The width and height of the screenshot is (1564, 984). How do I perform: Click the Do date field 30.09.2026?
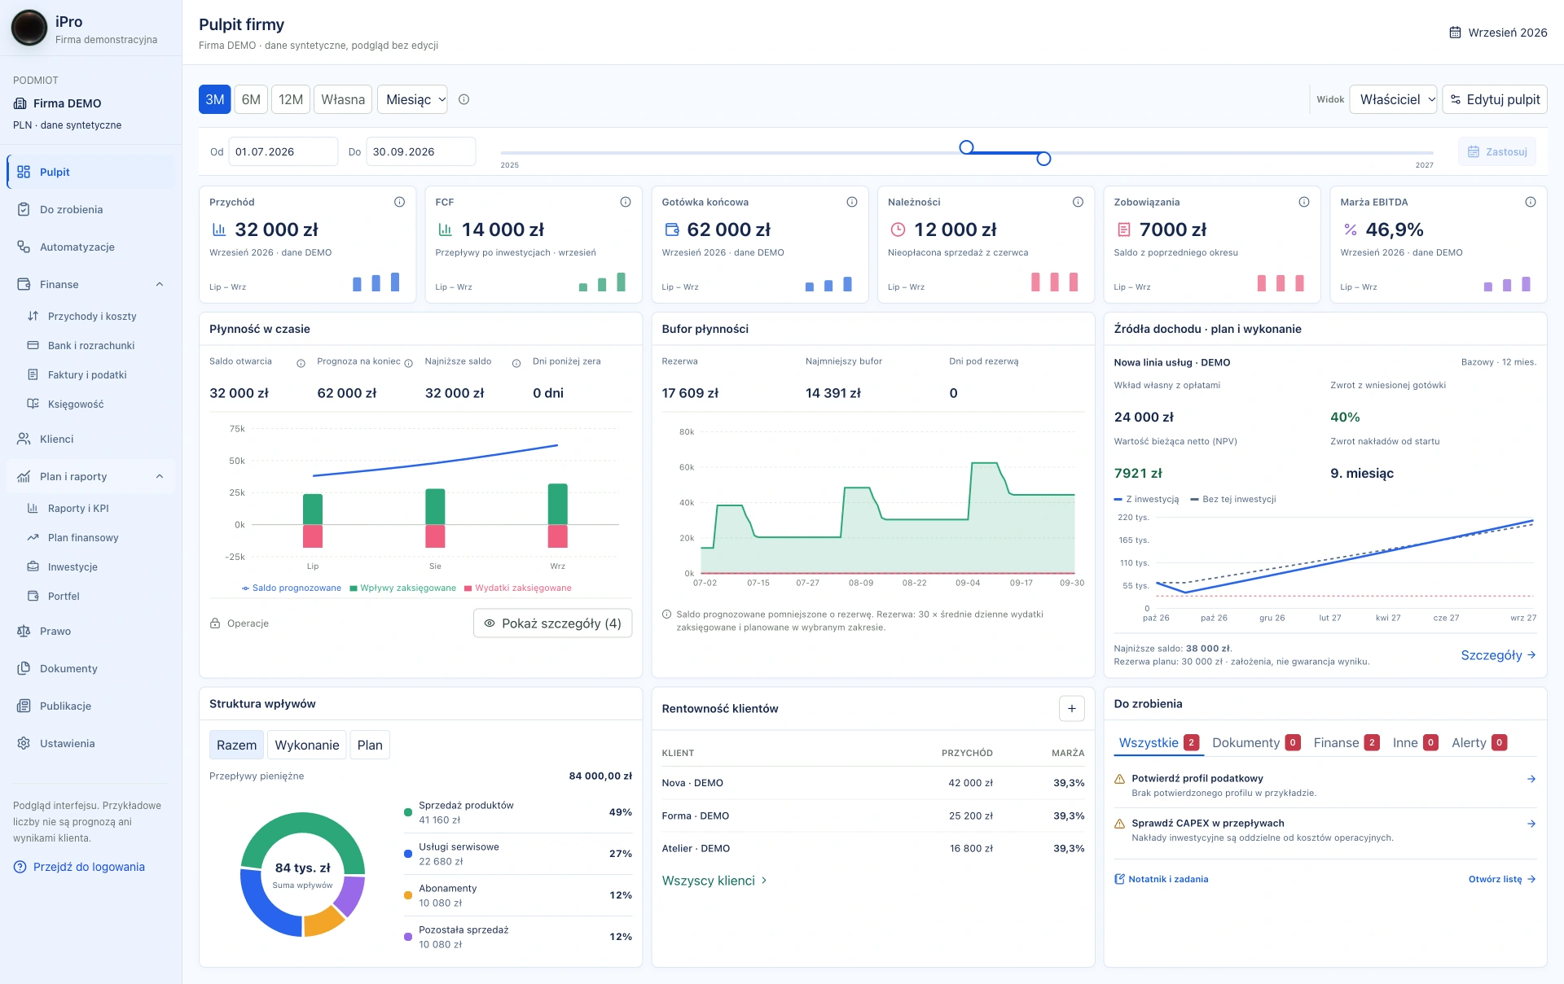pyautogui.click(x=420, y=151)
